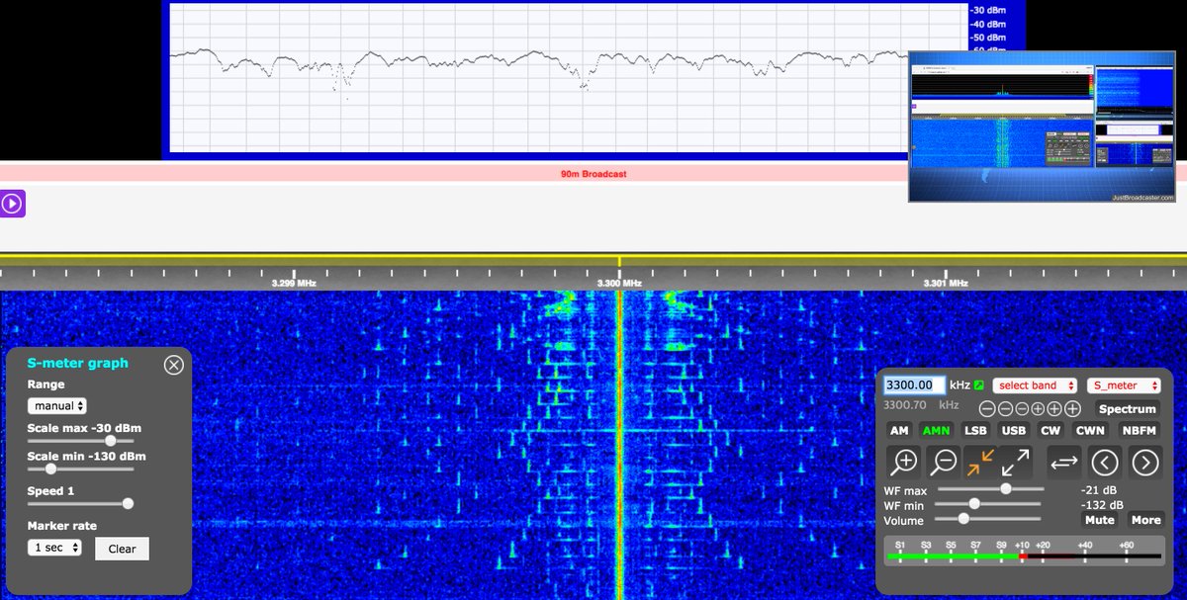Click the 3.300 MHz frequency scale label
Screen dimensions: 1187x600
click(619, 283)
